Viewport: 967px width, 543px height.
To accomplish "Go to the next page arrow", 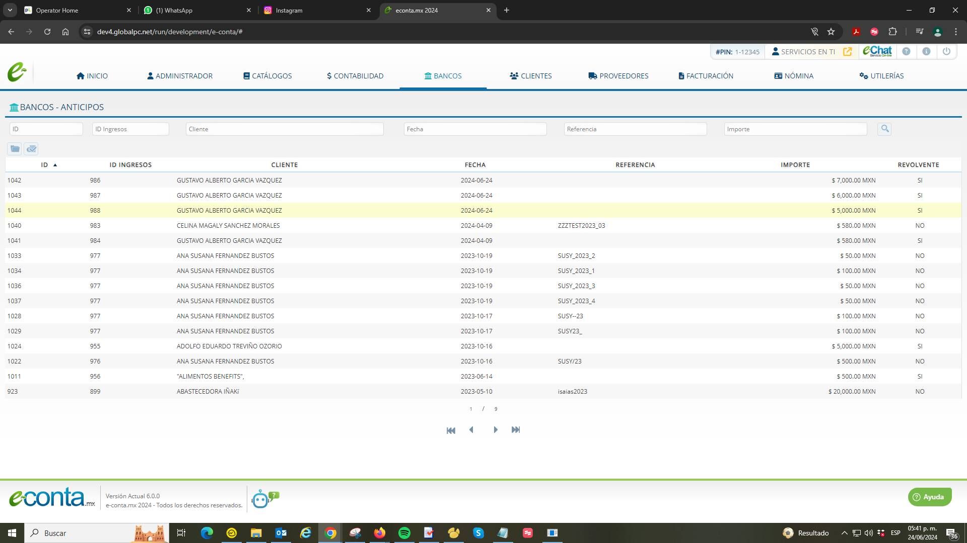I will pyautogui.click(x=495, y=430).
